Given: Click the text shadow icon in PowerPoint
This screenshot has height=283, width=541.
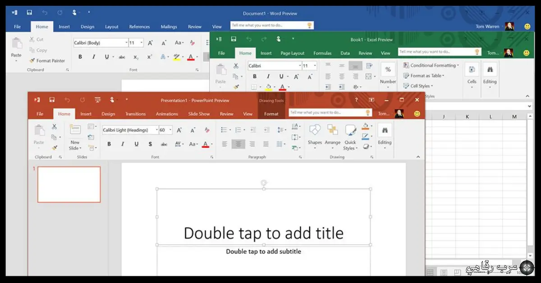Looking at the screenshot, I should point(150,144).
